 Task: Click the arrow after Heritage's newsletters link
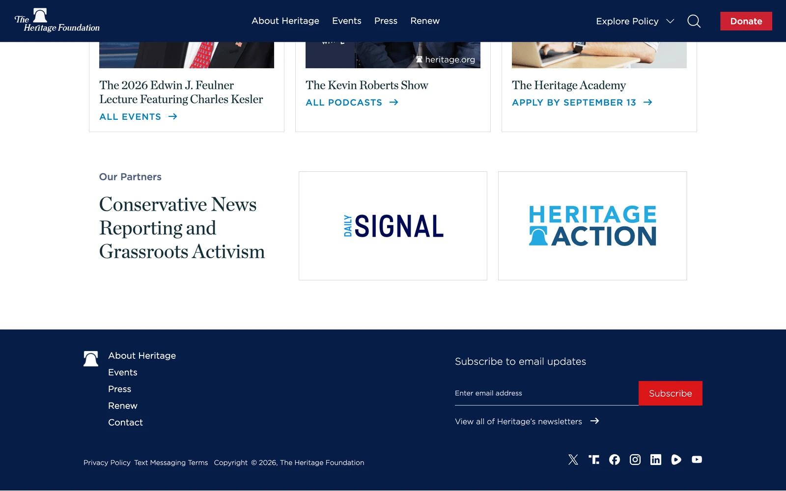(594, 421)
